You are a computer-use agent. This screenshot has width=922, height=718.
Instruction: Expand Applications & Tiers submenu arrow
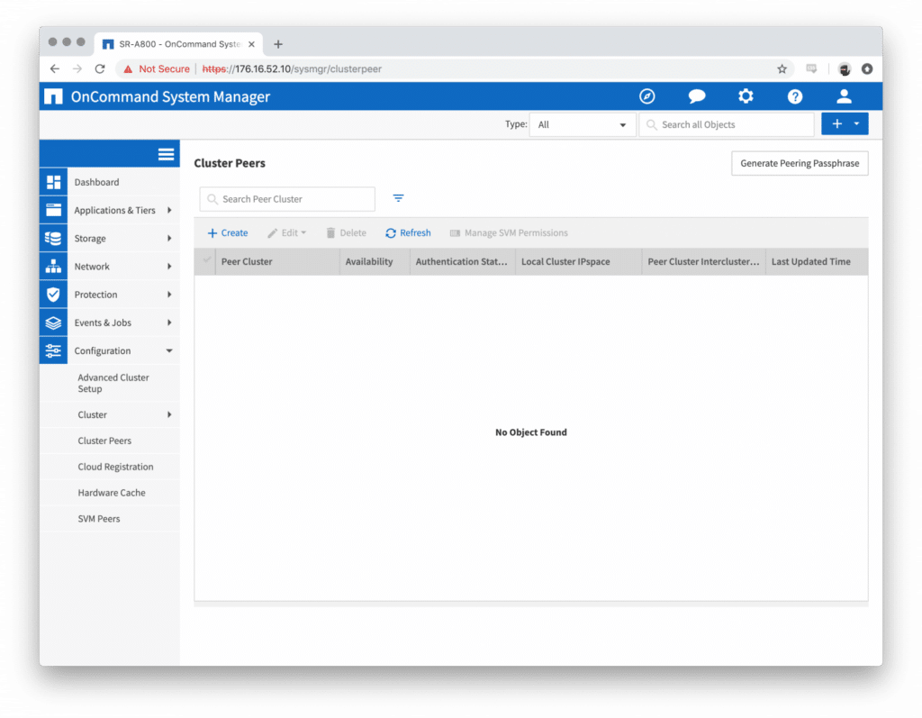click(169, 210)
